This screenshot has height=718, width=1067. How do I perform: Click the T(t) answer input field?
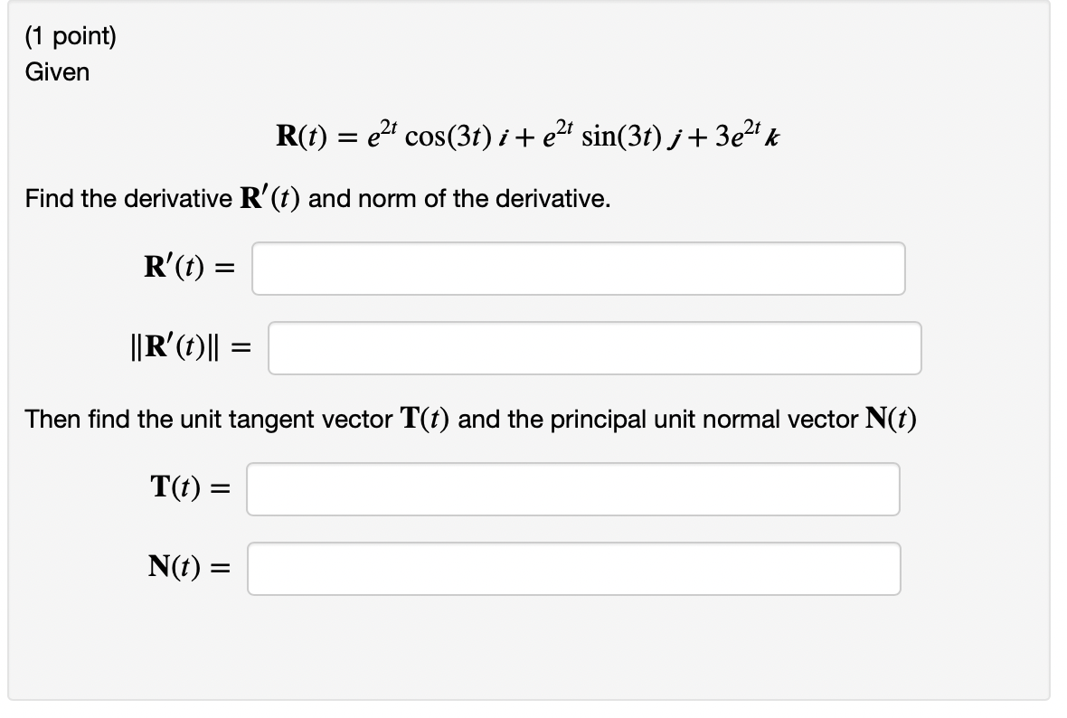(x=574, y=489)
